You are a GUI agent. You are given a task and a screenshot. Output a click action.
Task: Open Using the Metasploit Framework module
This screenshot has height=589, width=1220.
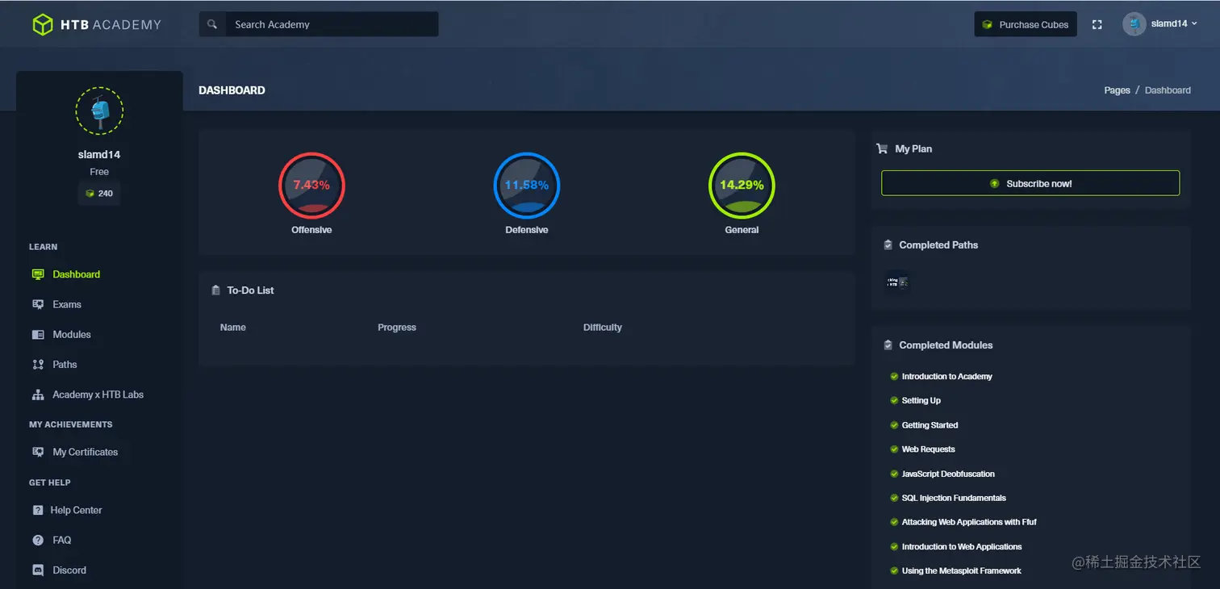pos(962,570)
